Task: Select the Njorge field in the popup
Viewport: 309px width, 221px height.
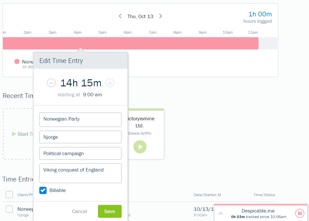Action: coord(80,137)
